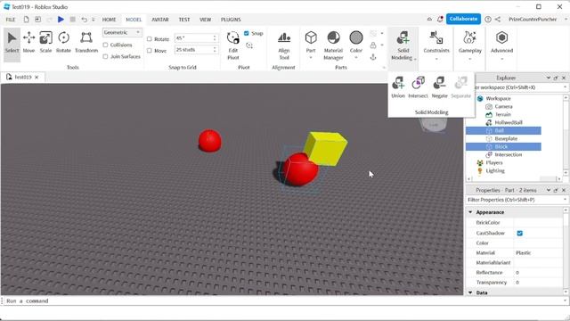
Task: Insert a new Part
Action: click(311, 43)
